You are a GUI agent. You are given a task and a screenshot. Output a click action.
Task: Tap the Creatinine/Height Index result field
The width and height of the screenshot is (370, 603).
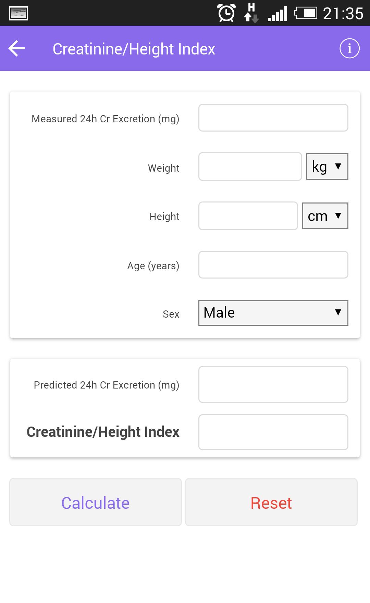[x=273, y=432]
